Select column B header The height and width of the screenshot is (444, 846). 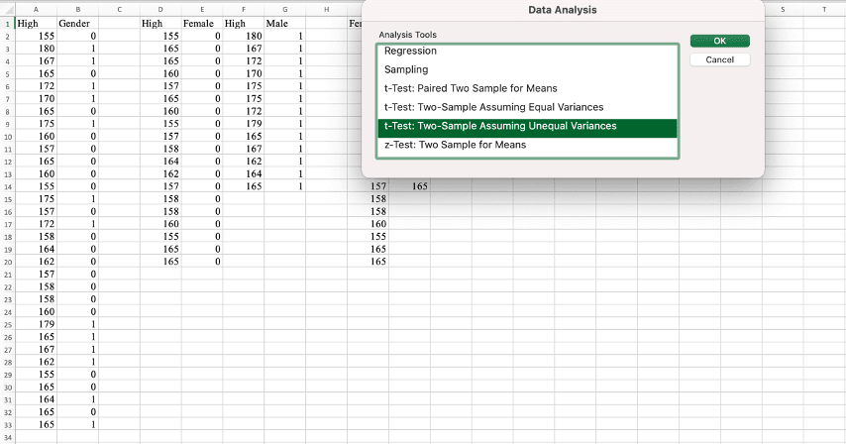pyautogui.click(x=77, y=9)
